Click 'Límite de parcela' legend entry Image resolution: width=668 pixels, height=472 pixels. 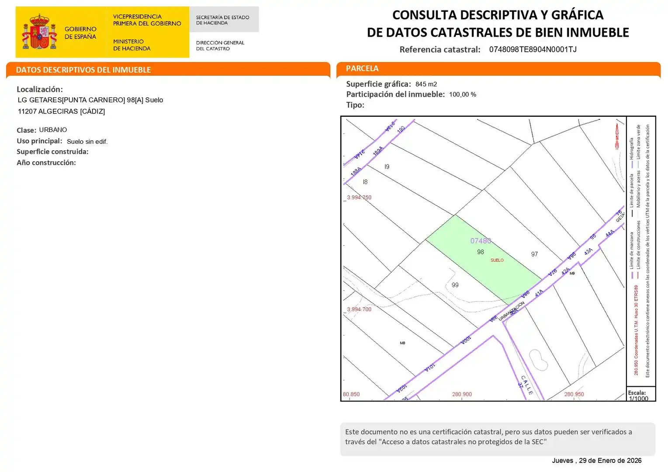pos(632,195)
